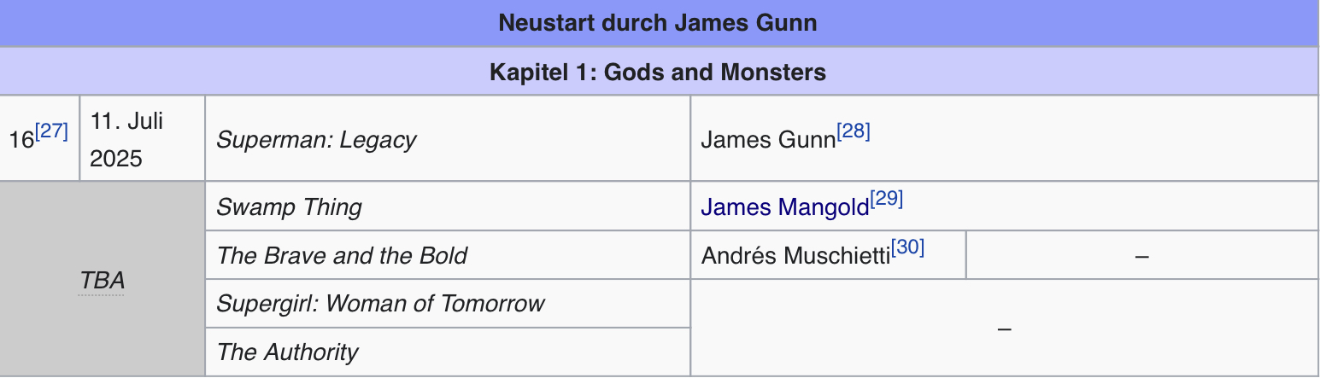Viewport: 1320px width, 378px height.
Task: Open footnote reference 30 after Andrés Muschietti
Action: [x=908, y=247]
